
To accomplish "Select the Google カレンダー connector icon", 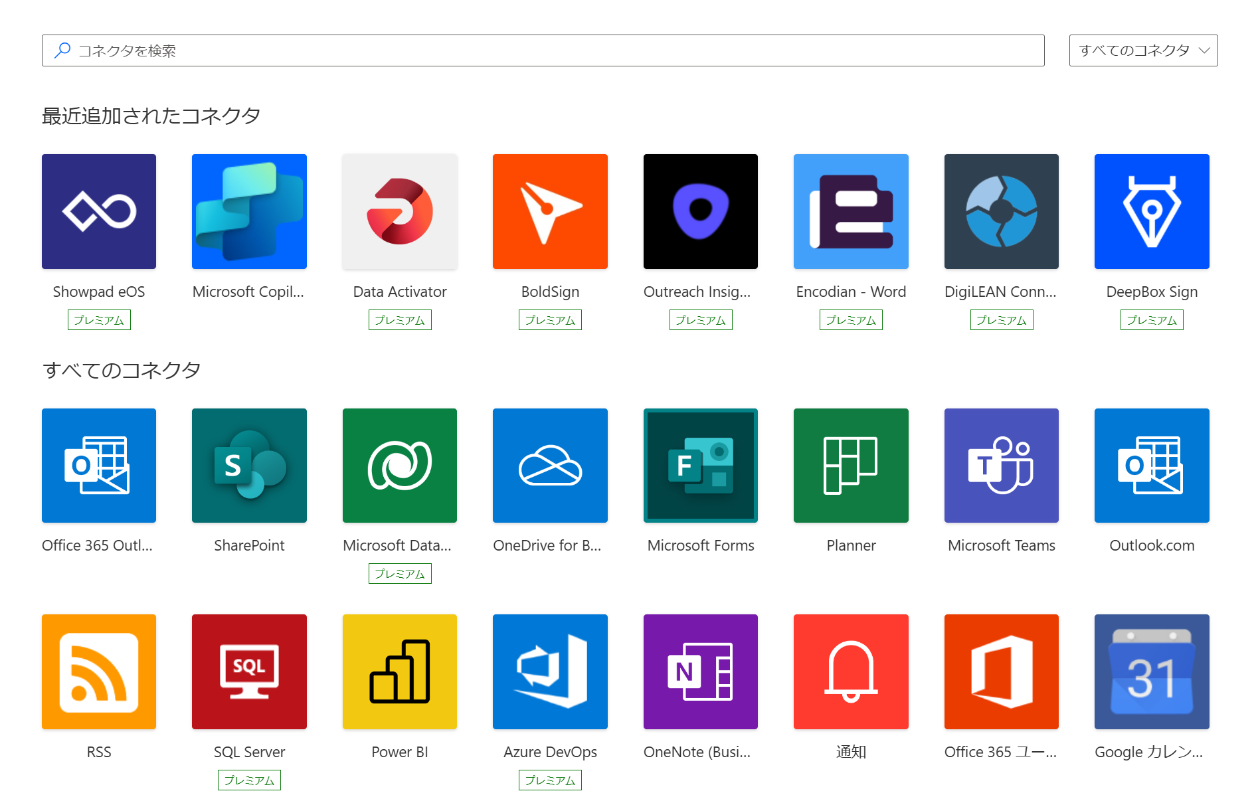I will pos(1152,671).
